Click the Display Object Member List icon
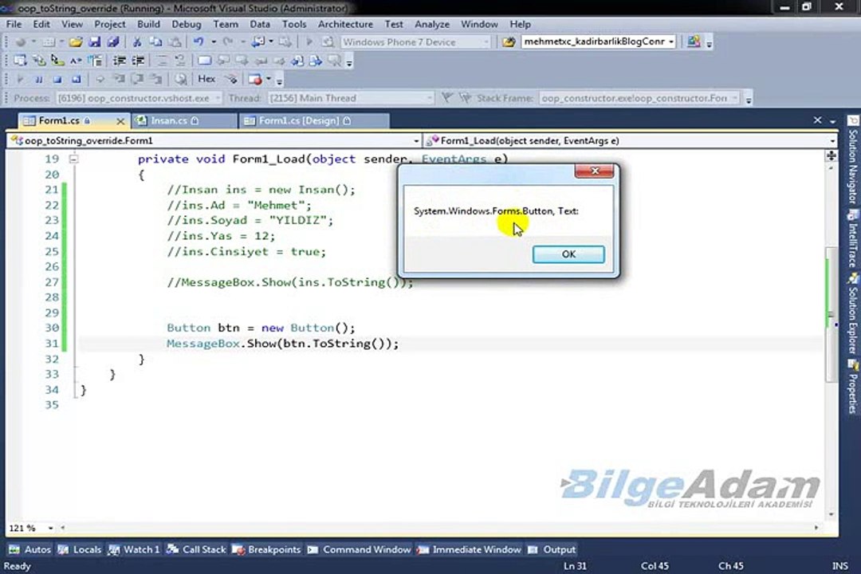Viewport: 861px width, 574px height. click(x=20, y=61)
